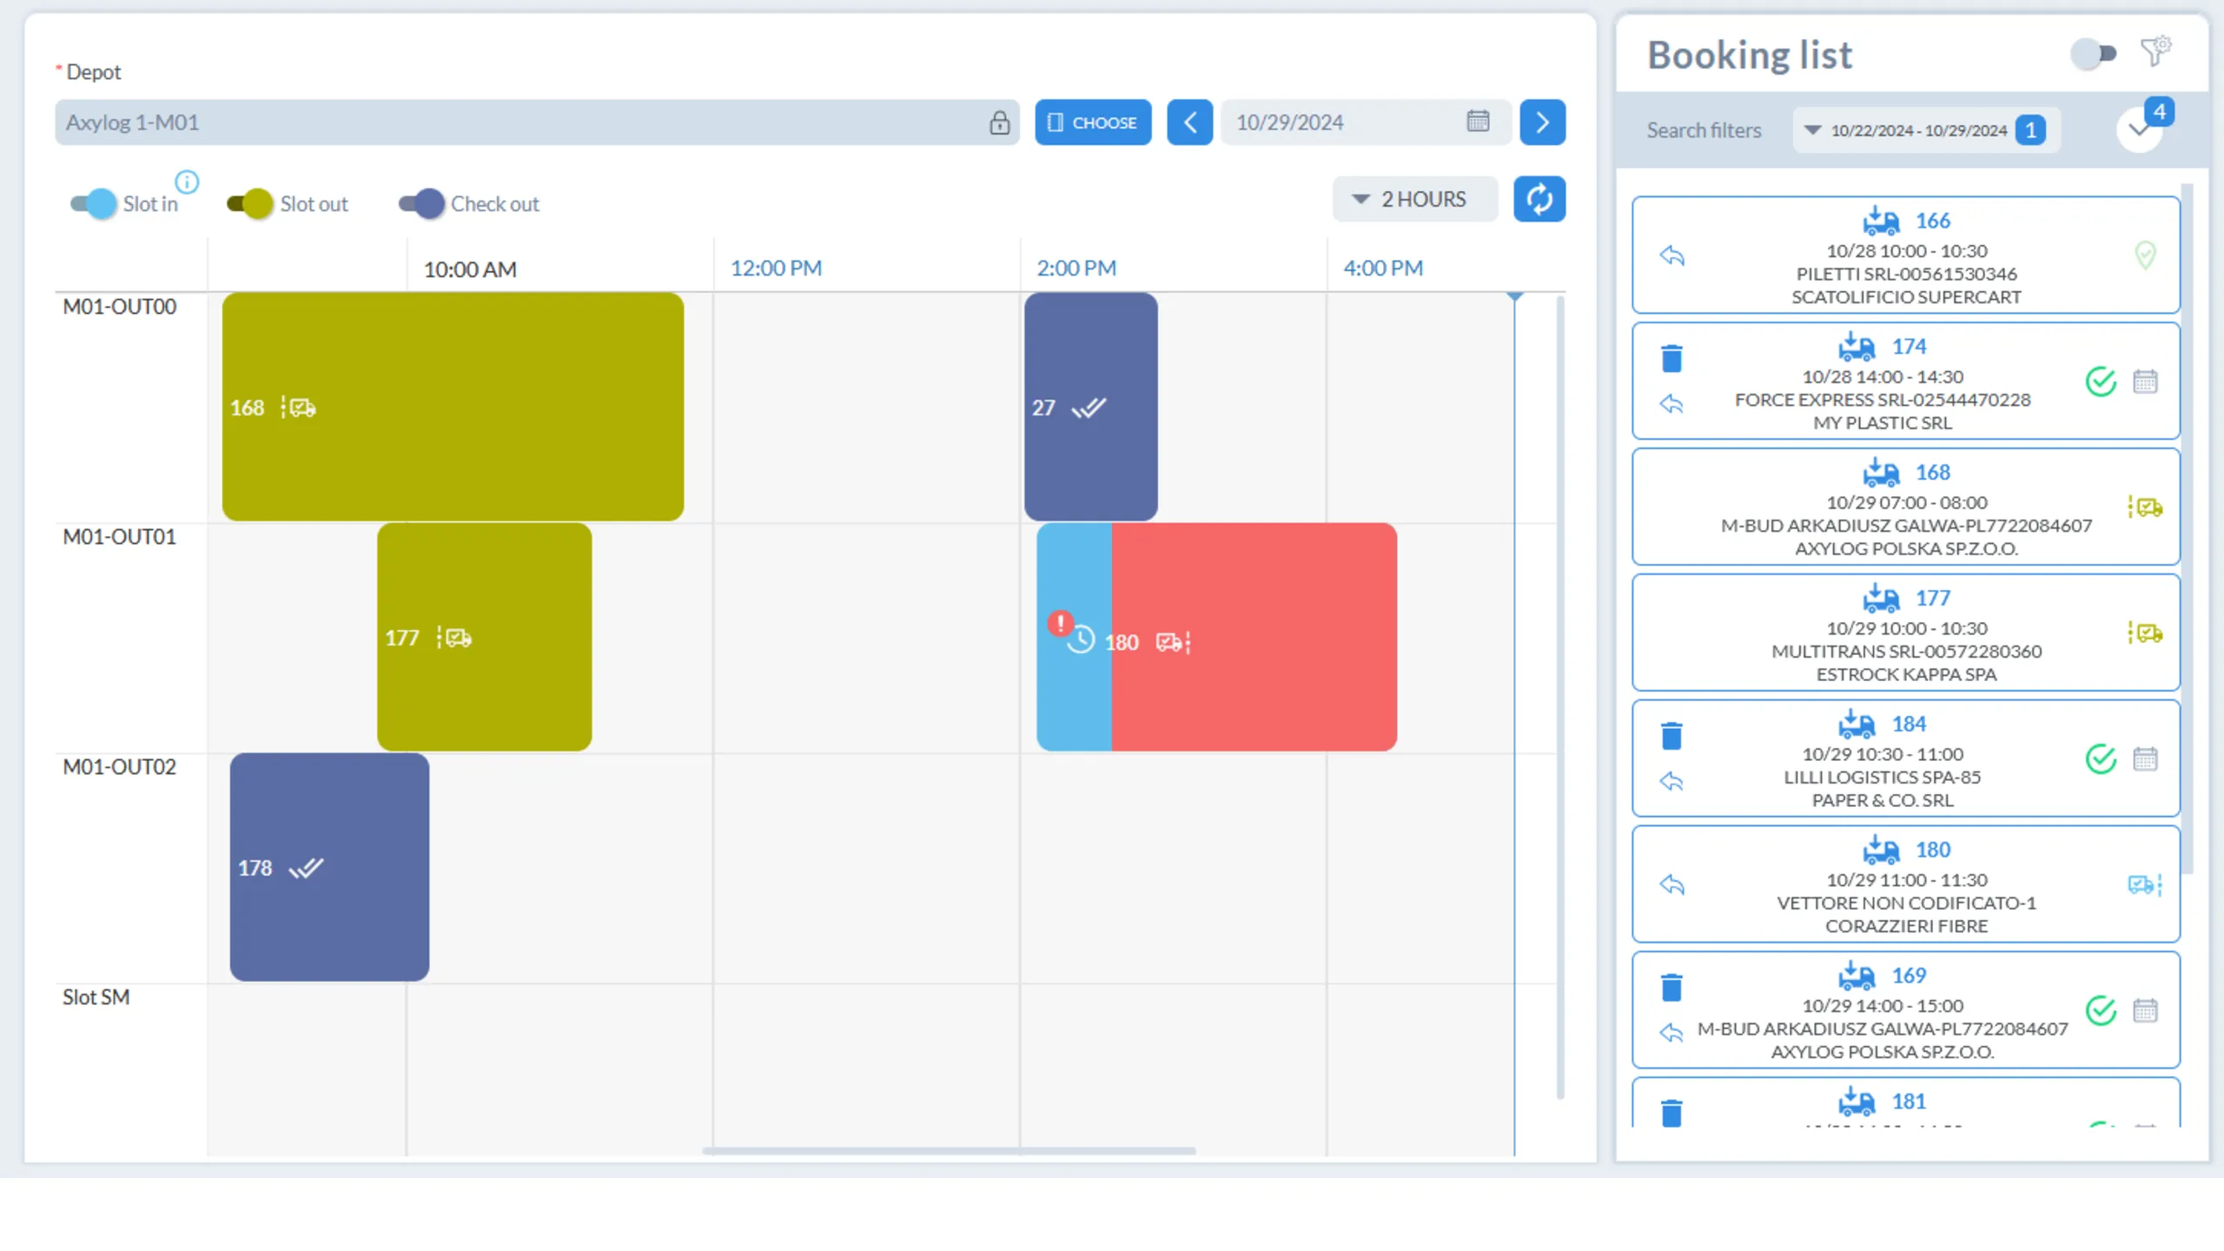Screen dimensions: 2224x1251
Task: Toggle the Slot in switch
Action: pos(93,204)
